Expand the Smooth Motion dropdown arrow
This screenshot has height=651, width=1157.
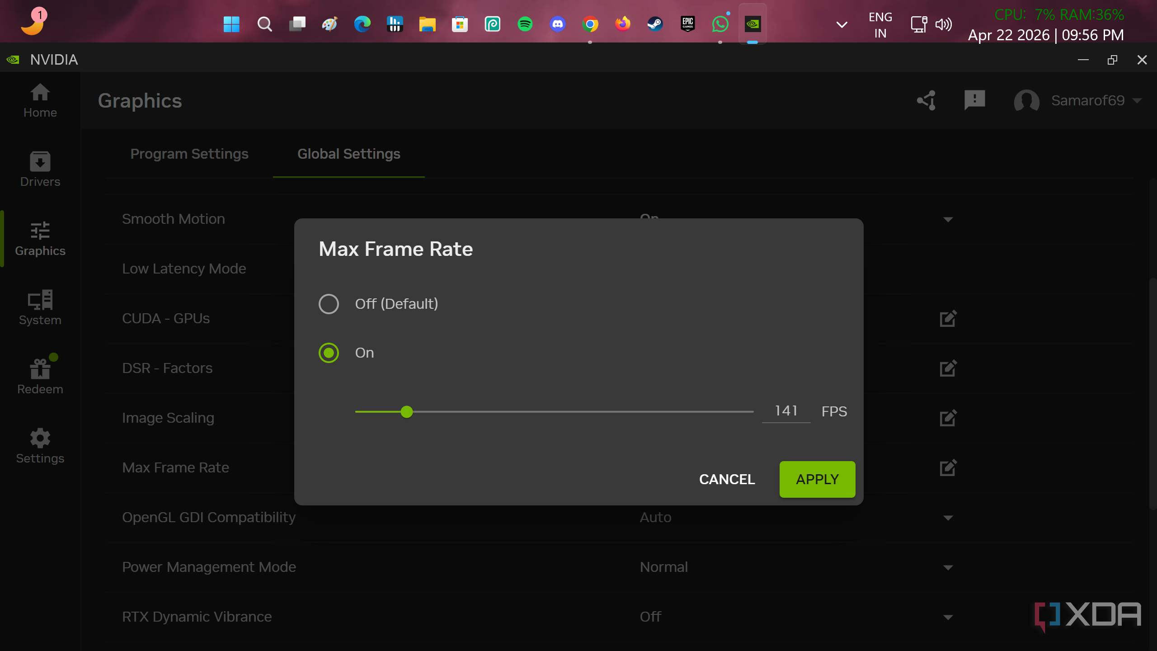[x=948, y=220]
